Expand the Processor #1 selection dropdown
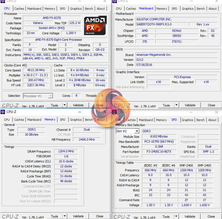The image size is (222, 219). pos(50,96)
